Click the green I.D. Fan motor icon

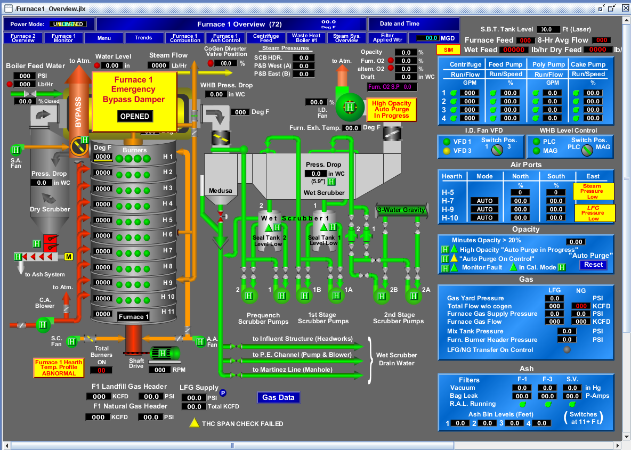(x=349, y=107)
